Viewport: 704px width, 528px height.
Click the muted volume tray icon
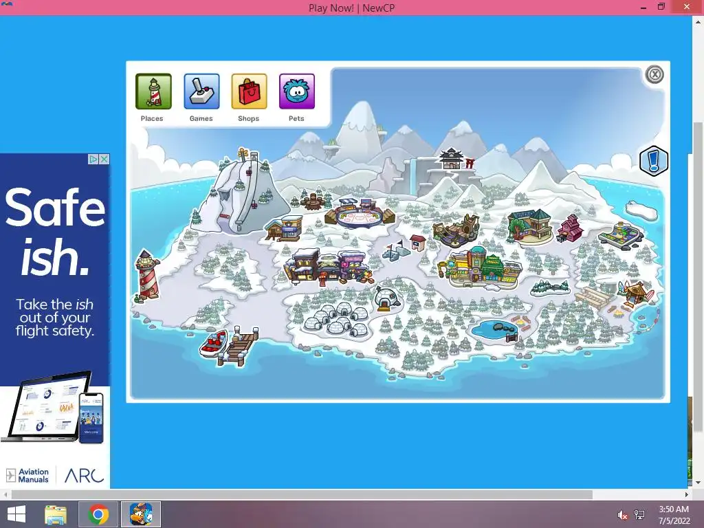pyautogui.click(x=622, y=514)
